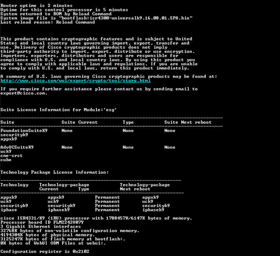Click the FoundationSuiteK9 suite row name
Image resolution: width=280 pixels, height=256 pixels.
tap(24, 131)
